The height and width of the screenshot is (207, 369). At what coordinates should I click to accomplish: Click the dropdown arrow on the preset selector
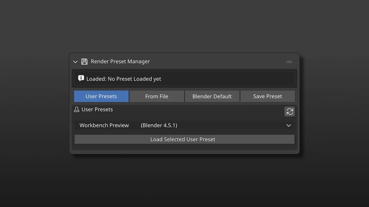[x=289, y=125]
